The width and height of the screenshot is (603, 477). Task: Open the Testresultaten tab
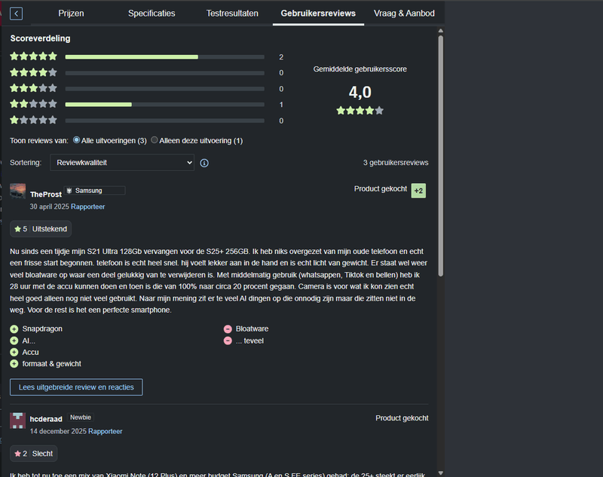pyautogui.click(x=232, y=14)
